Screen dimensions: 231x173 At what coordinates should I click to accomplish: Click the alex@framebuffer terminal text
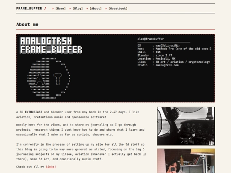151,39
